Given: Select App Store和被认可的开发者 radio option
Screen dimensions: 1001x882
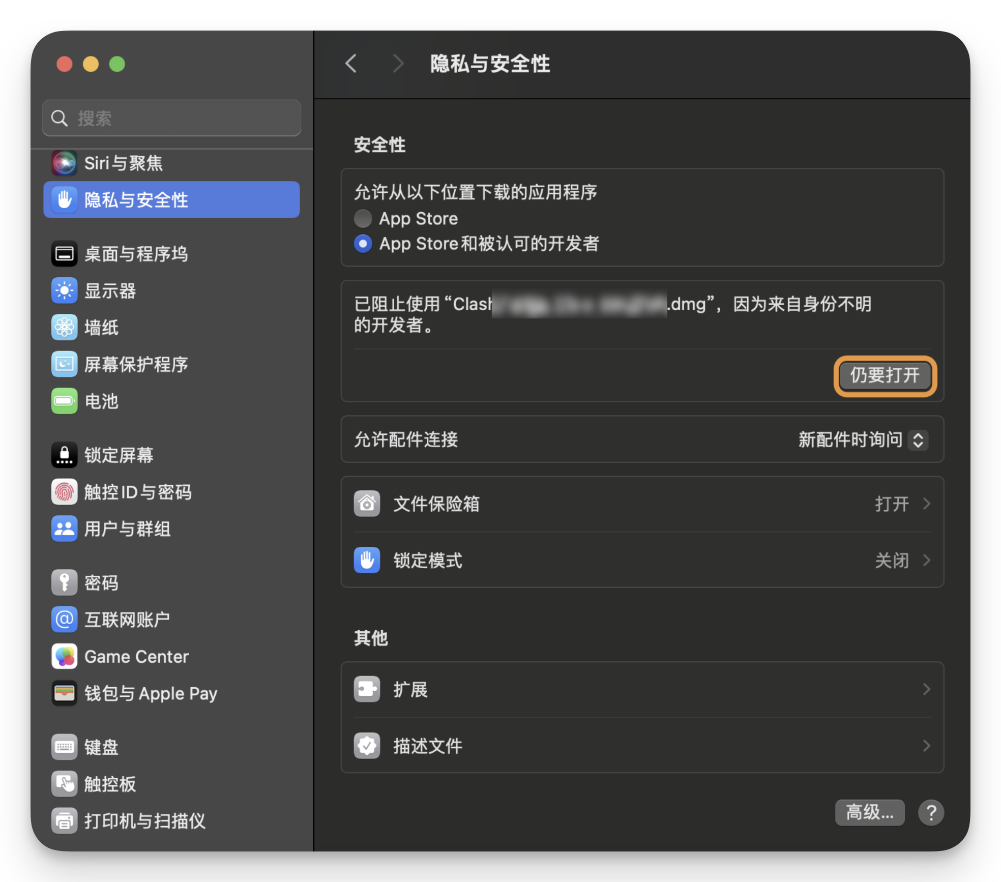Looking at the screenshot, I should (363, 244).
